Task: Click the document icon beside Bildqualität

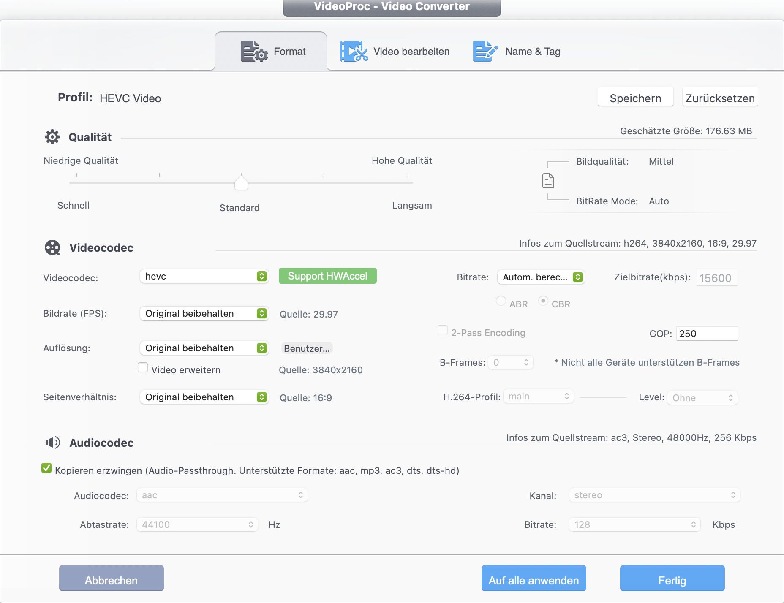Action: pos(548,181)
